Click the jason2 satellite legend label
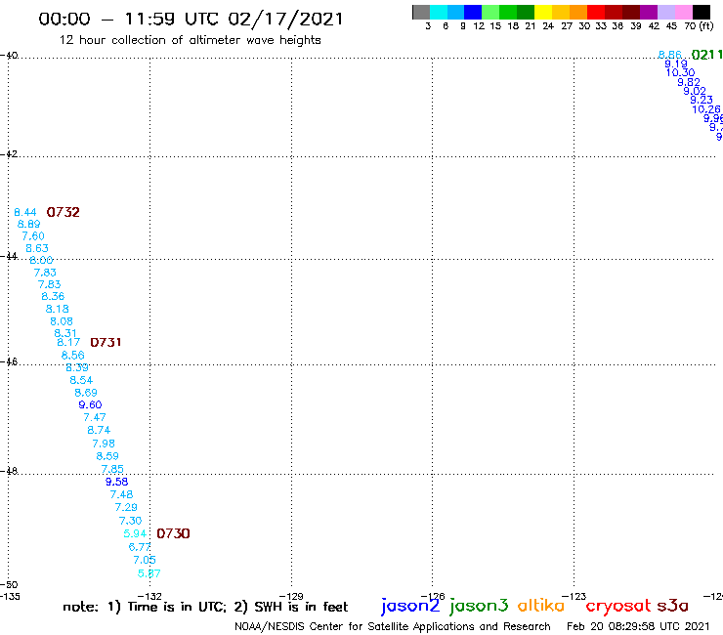 410,606
